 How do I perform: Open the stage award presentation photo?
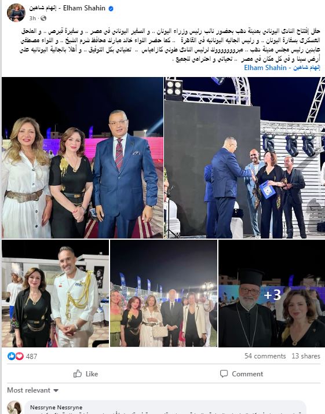click(244, 157)
